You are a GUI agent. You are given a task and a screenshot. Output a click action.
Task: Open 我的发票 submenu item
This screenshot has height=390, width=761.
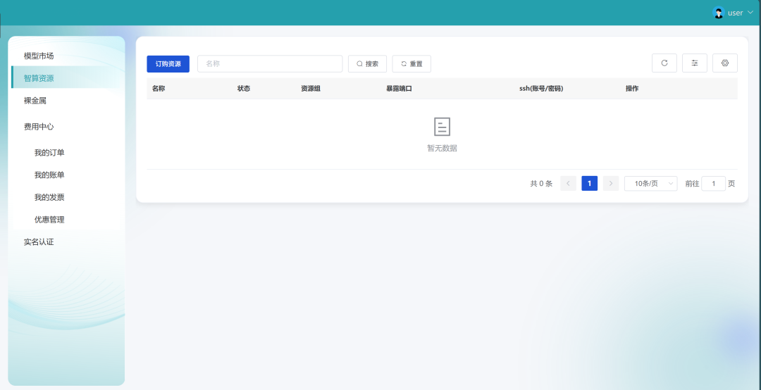pyautogui.click(x=49, y=197)
